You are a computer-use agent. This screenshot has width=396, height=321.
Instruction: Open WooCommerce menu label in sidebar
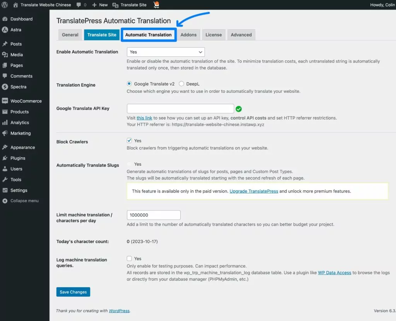click(x=26, y=101)
